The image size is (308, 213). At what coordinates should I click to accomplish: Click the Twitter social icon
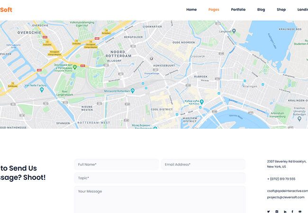[x=268, y=212]
